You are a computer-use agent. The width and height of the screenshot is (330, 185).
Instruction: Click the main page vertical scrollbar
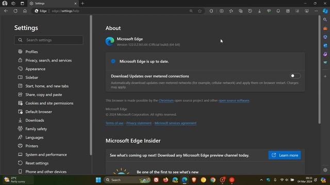(x=319, y=70)
